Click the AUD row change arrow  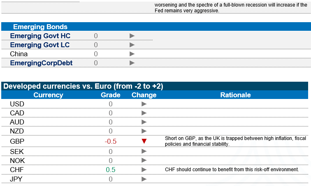coord(144,122)
